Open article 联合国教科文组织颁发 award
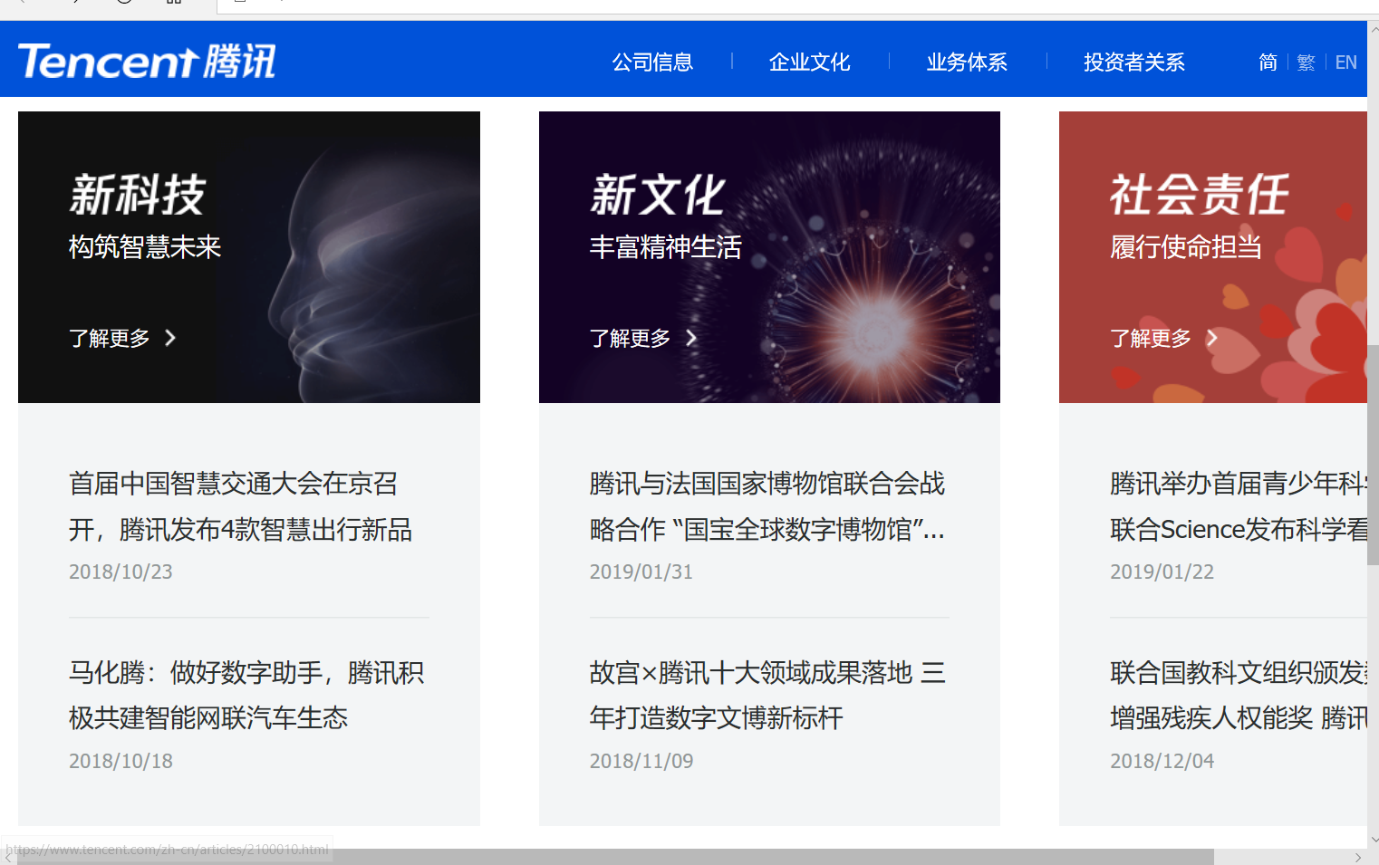Image resolution: width=1379 pixels, height=865 pixels. tap(1239, 696)
